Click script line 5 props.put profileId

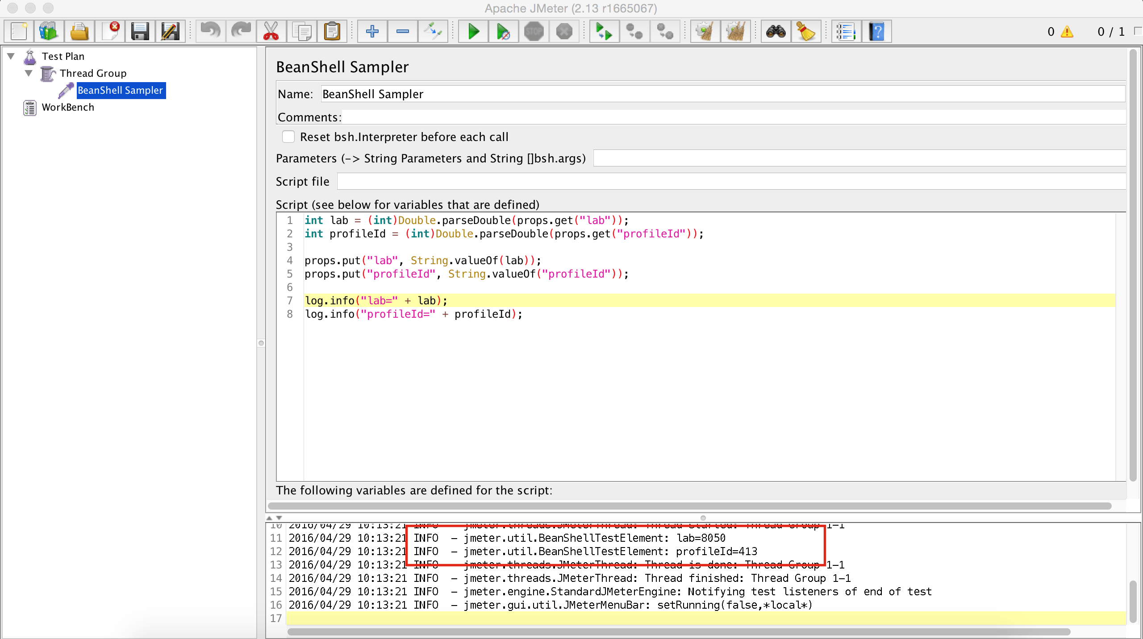coord(466,274)
